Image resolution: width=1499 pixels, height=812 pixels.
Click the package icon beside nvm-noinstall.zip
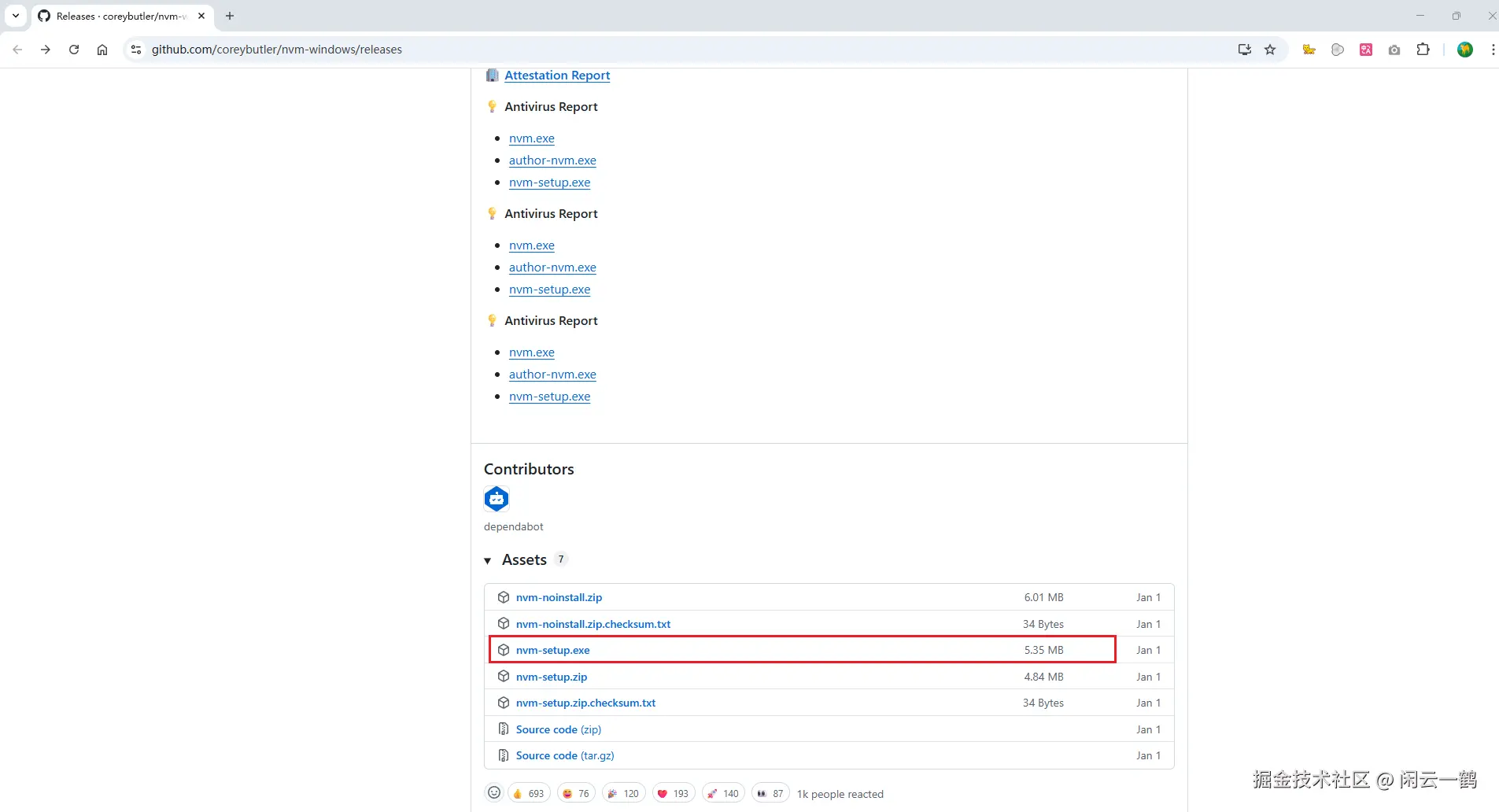pos(504,597)
